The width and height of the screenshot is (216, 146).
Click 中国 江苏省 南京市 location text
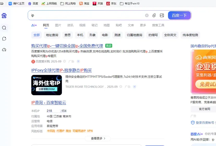click(x=59, y=116)
